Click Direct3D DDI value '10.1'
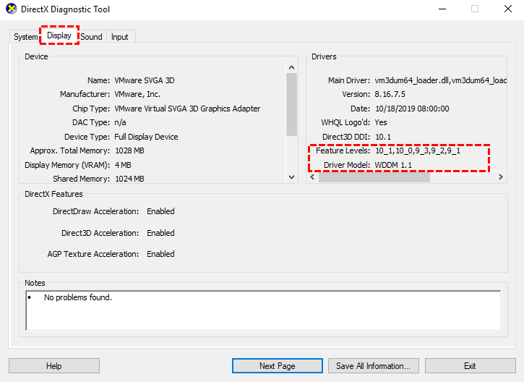Image resolution: width=524 pixels, height=382 pixels. [x=383, y=137]
